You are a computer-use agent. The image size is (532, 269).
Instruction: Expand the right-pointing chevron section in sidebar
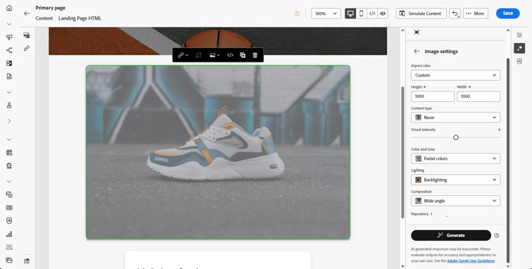click(x=9, y=121)
